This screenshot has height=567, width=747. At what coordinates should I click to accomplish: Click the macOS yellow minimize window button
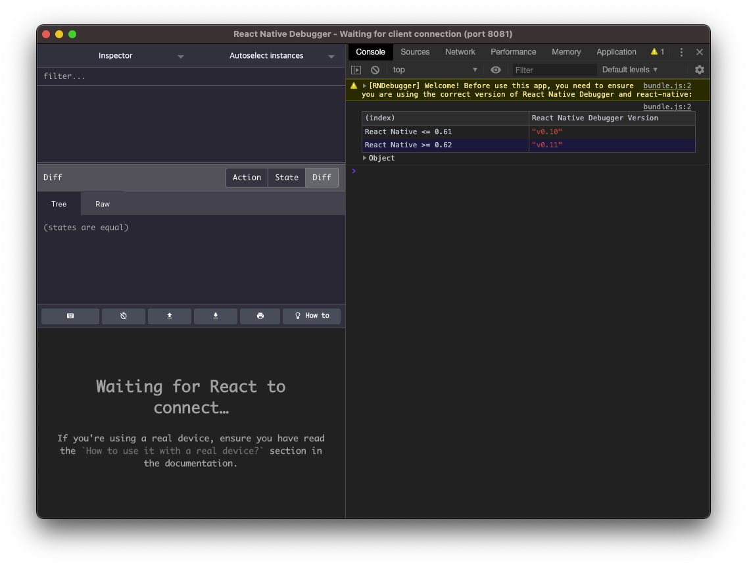click(59, 34)
